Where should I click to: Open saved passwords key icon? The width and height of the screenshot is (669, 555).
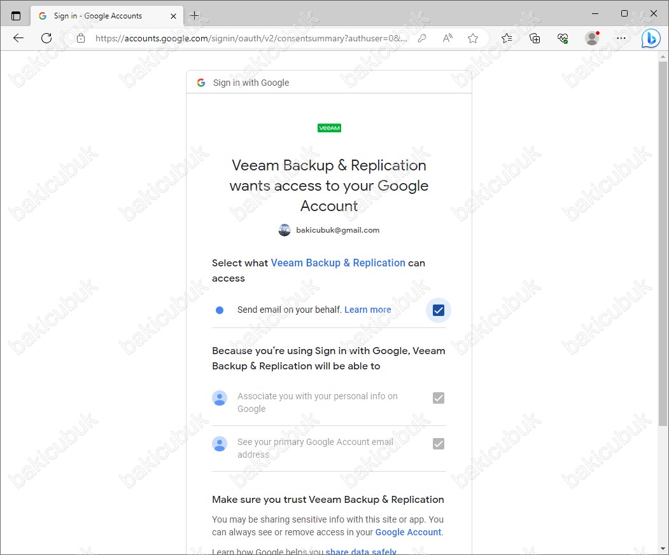(422, 38)
